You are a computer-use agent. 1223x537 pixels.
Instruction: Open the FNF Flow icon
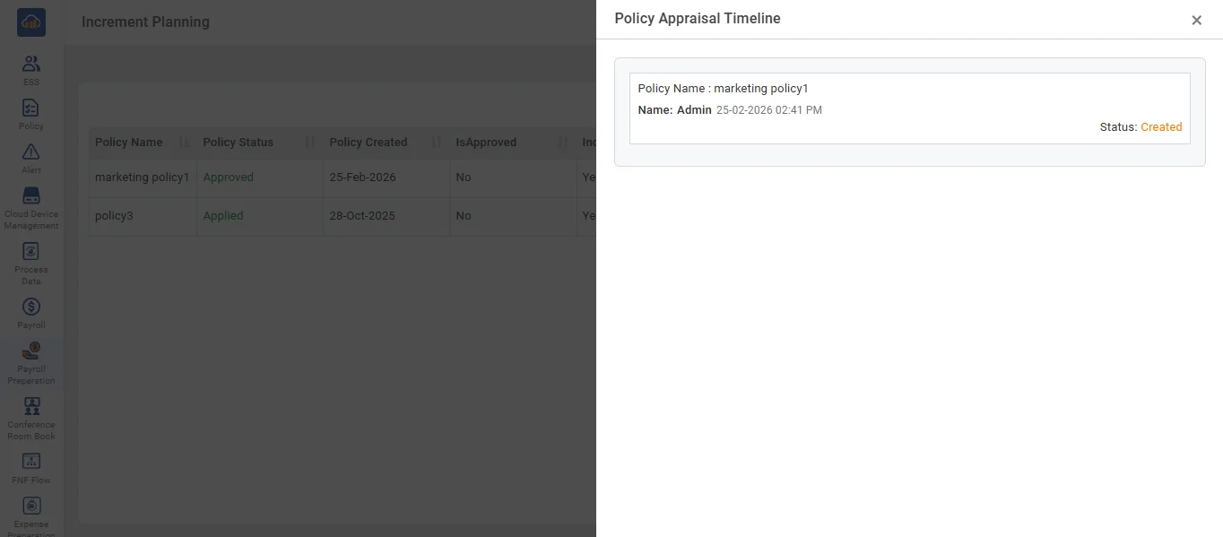click(31, 463)
